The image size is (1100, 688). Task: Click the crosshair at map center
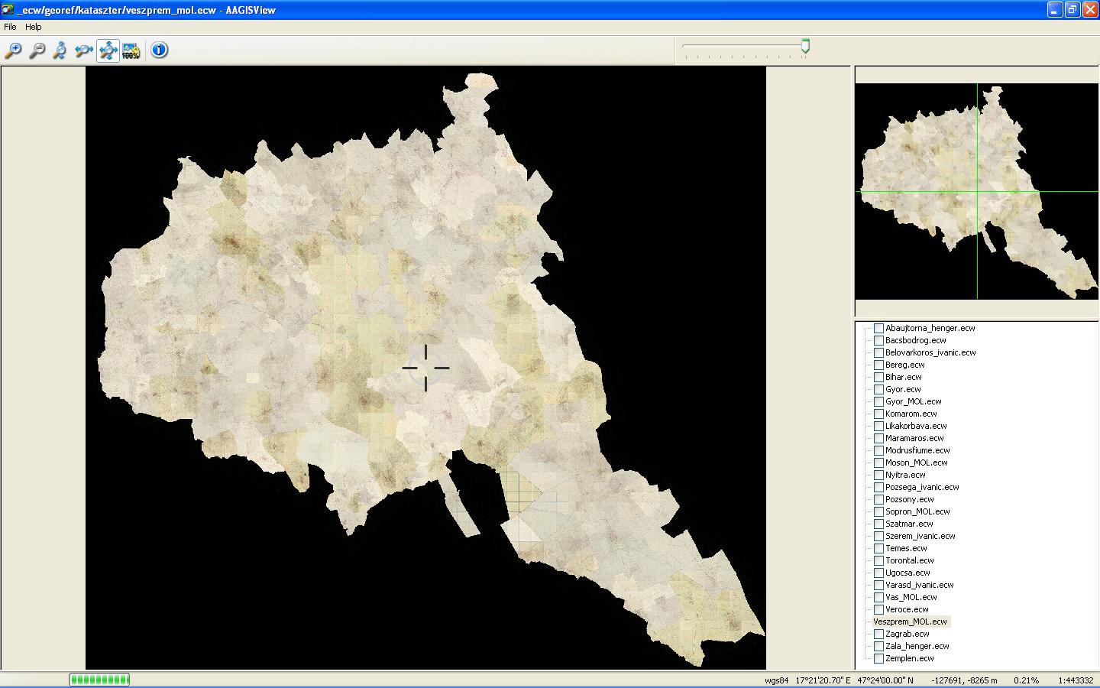point(425,368)
